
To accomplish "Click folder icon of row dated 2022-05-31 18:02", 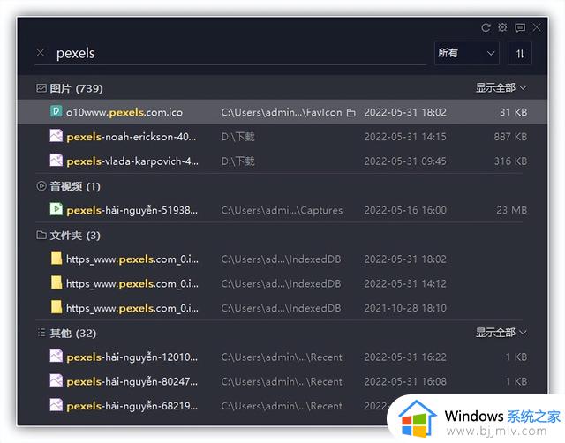I will (56, 259).
